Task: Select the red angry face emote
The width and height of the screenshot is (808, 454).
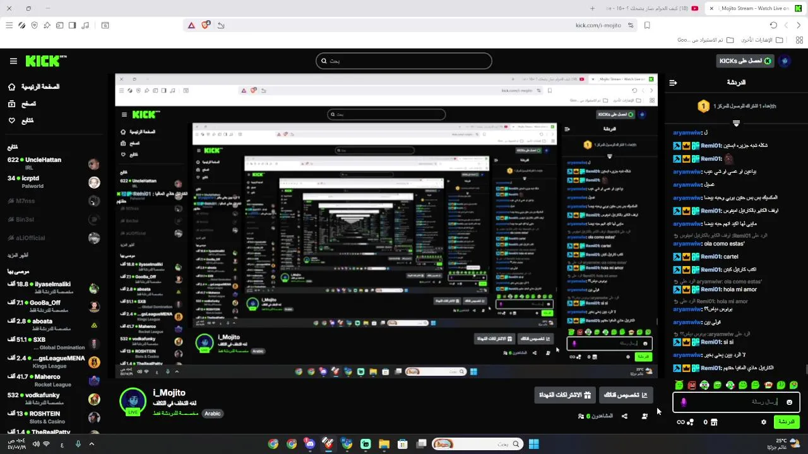Action: coord(692,385)
